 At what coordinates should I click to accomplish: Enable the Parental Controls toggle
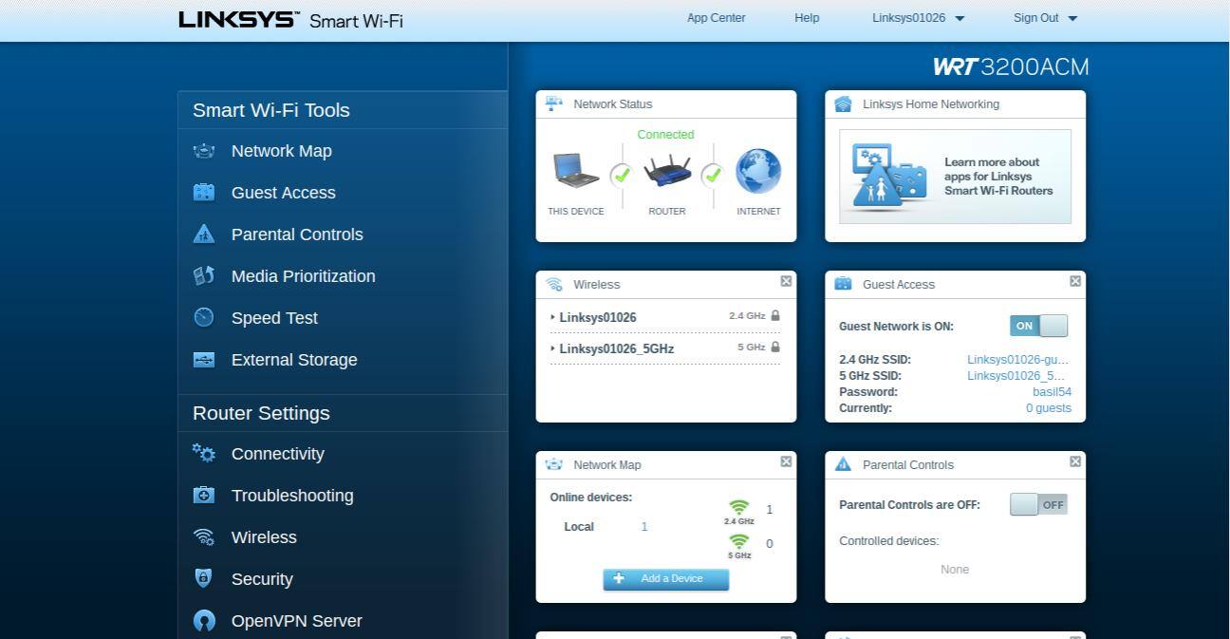tap(1038, 505)
